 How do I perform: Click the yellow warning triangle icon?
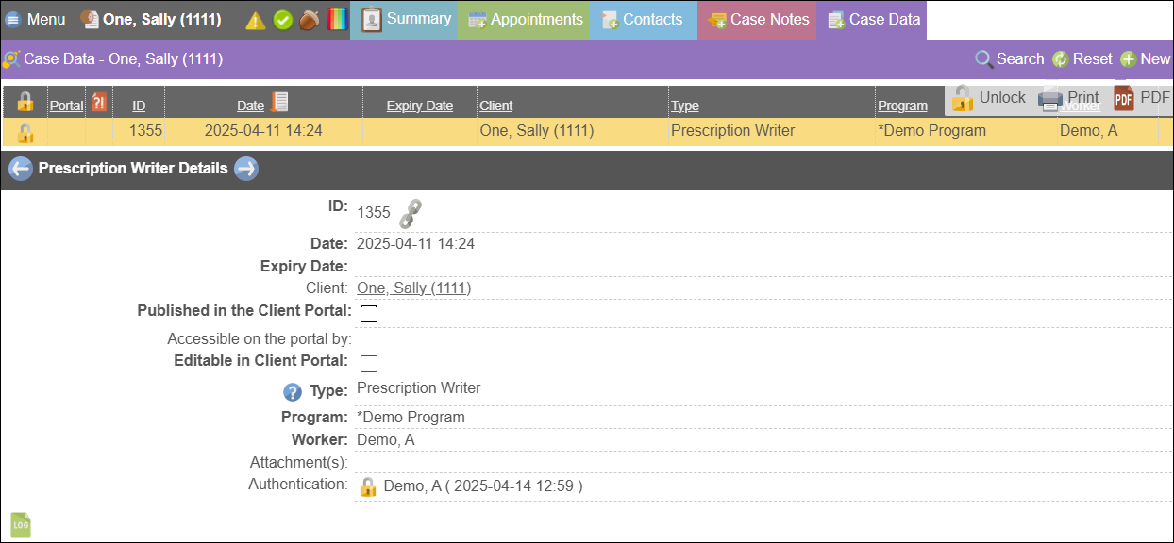click(256, 20)
